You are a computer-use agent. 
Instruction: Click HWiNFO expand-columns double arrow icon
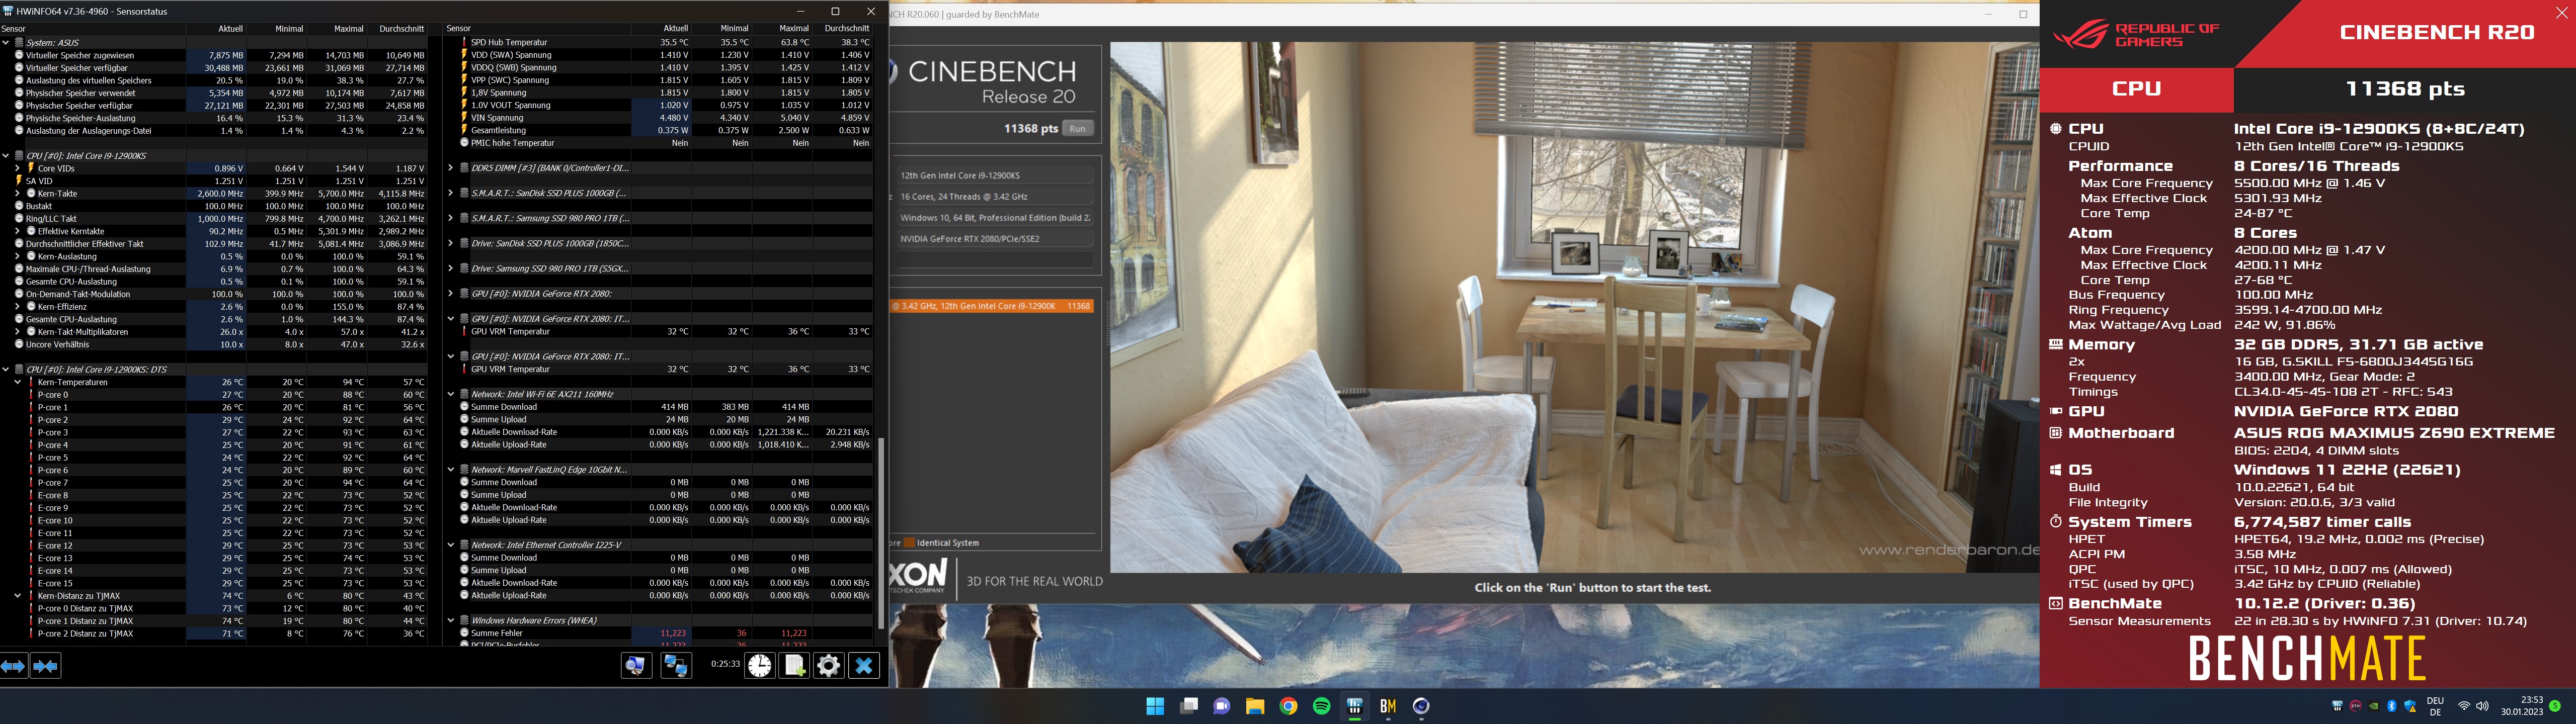(13, 666)
